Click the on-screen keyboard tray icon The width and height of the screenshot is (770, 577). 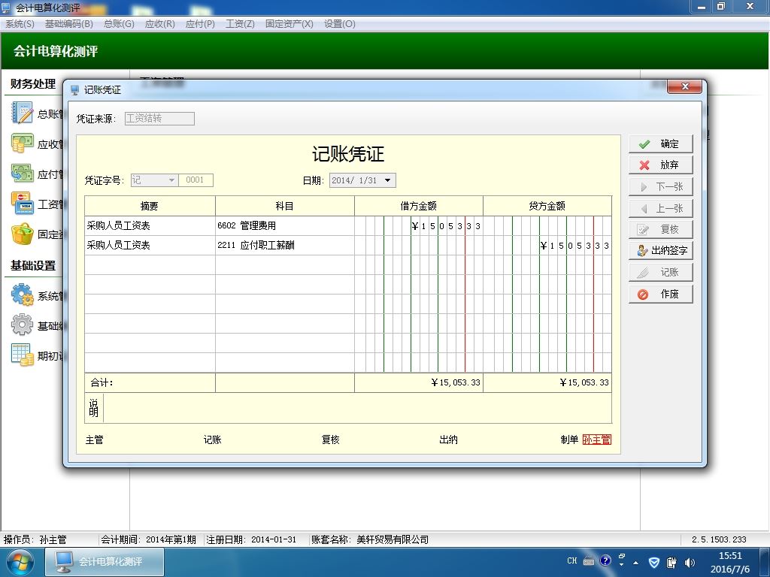click(x=589, y=561)
